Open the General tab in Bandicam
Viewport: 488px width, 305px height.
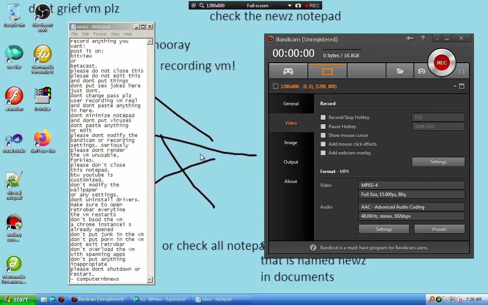click(291, 104)
